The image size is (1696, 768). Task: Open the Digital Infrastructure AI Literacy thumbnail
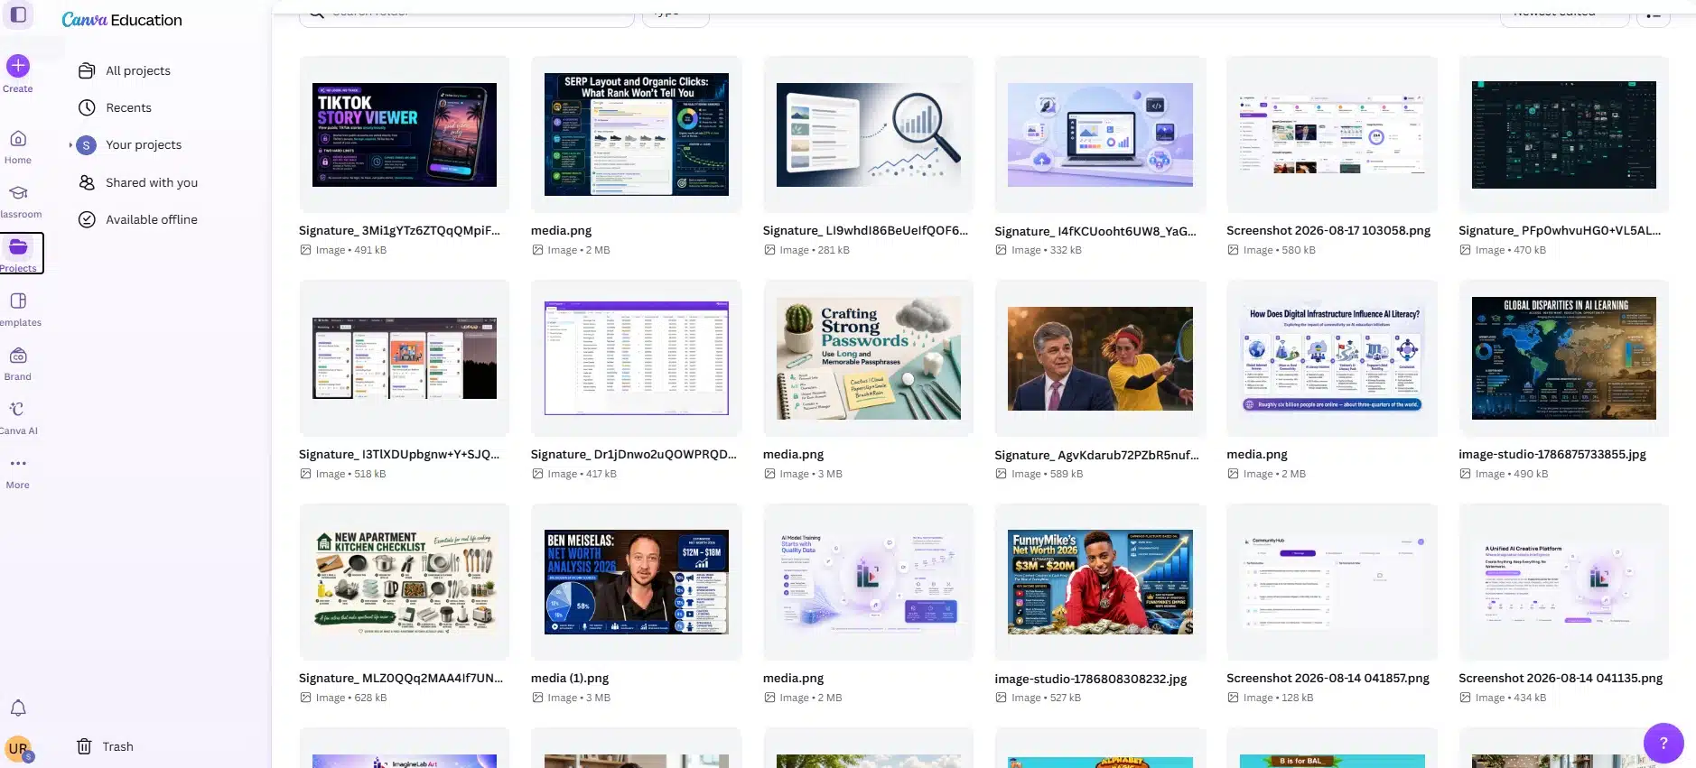(1332, 358)
